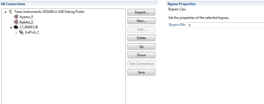The width and height of the screenshot is (264, 104).
Task: Click the IcePick_C router icon
Action: pyautogui.click(x=21, y=32)
